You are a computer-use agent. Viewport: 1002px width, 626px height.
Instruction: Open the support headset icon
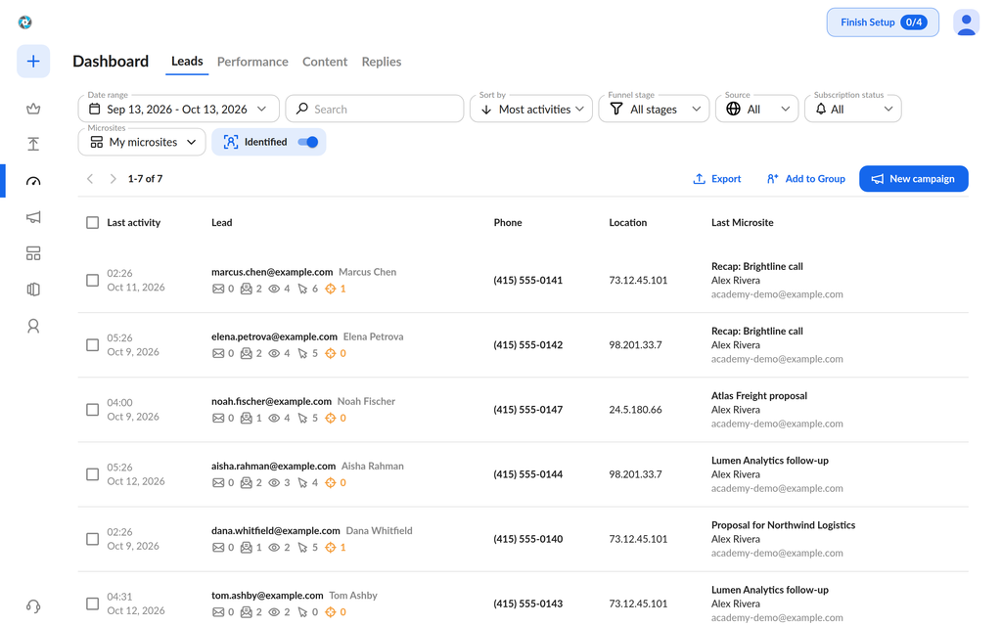33,605
